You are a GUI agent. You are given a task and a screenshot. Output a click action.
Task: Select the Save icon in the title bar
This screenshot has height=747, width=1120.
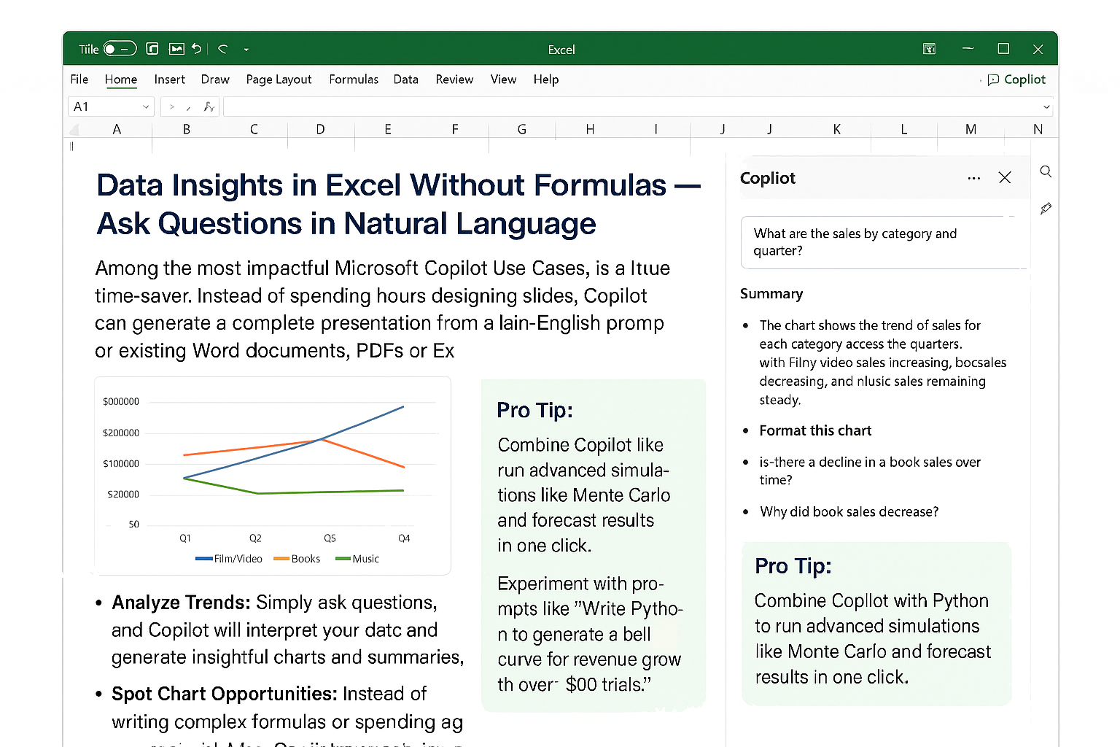point(152,49)
